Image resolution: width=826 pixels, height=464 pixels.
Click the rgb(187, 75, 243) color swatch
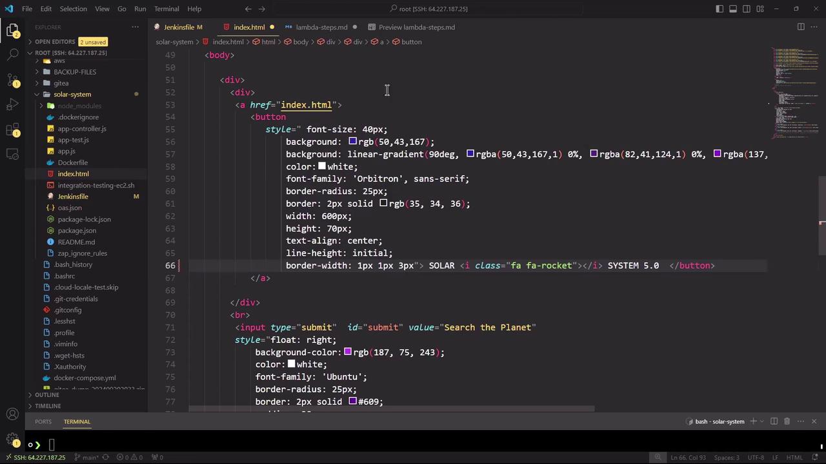348,353
